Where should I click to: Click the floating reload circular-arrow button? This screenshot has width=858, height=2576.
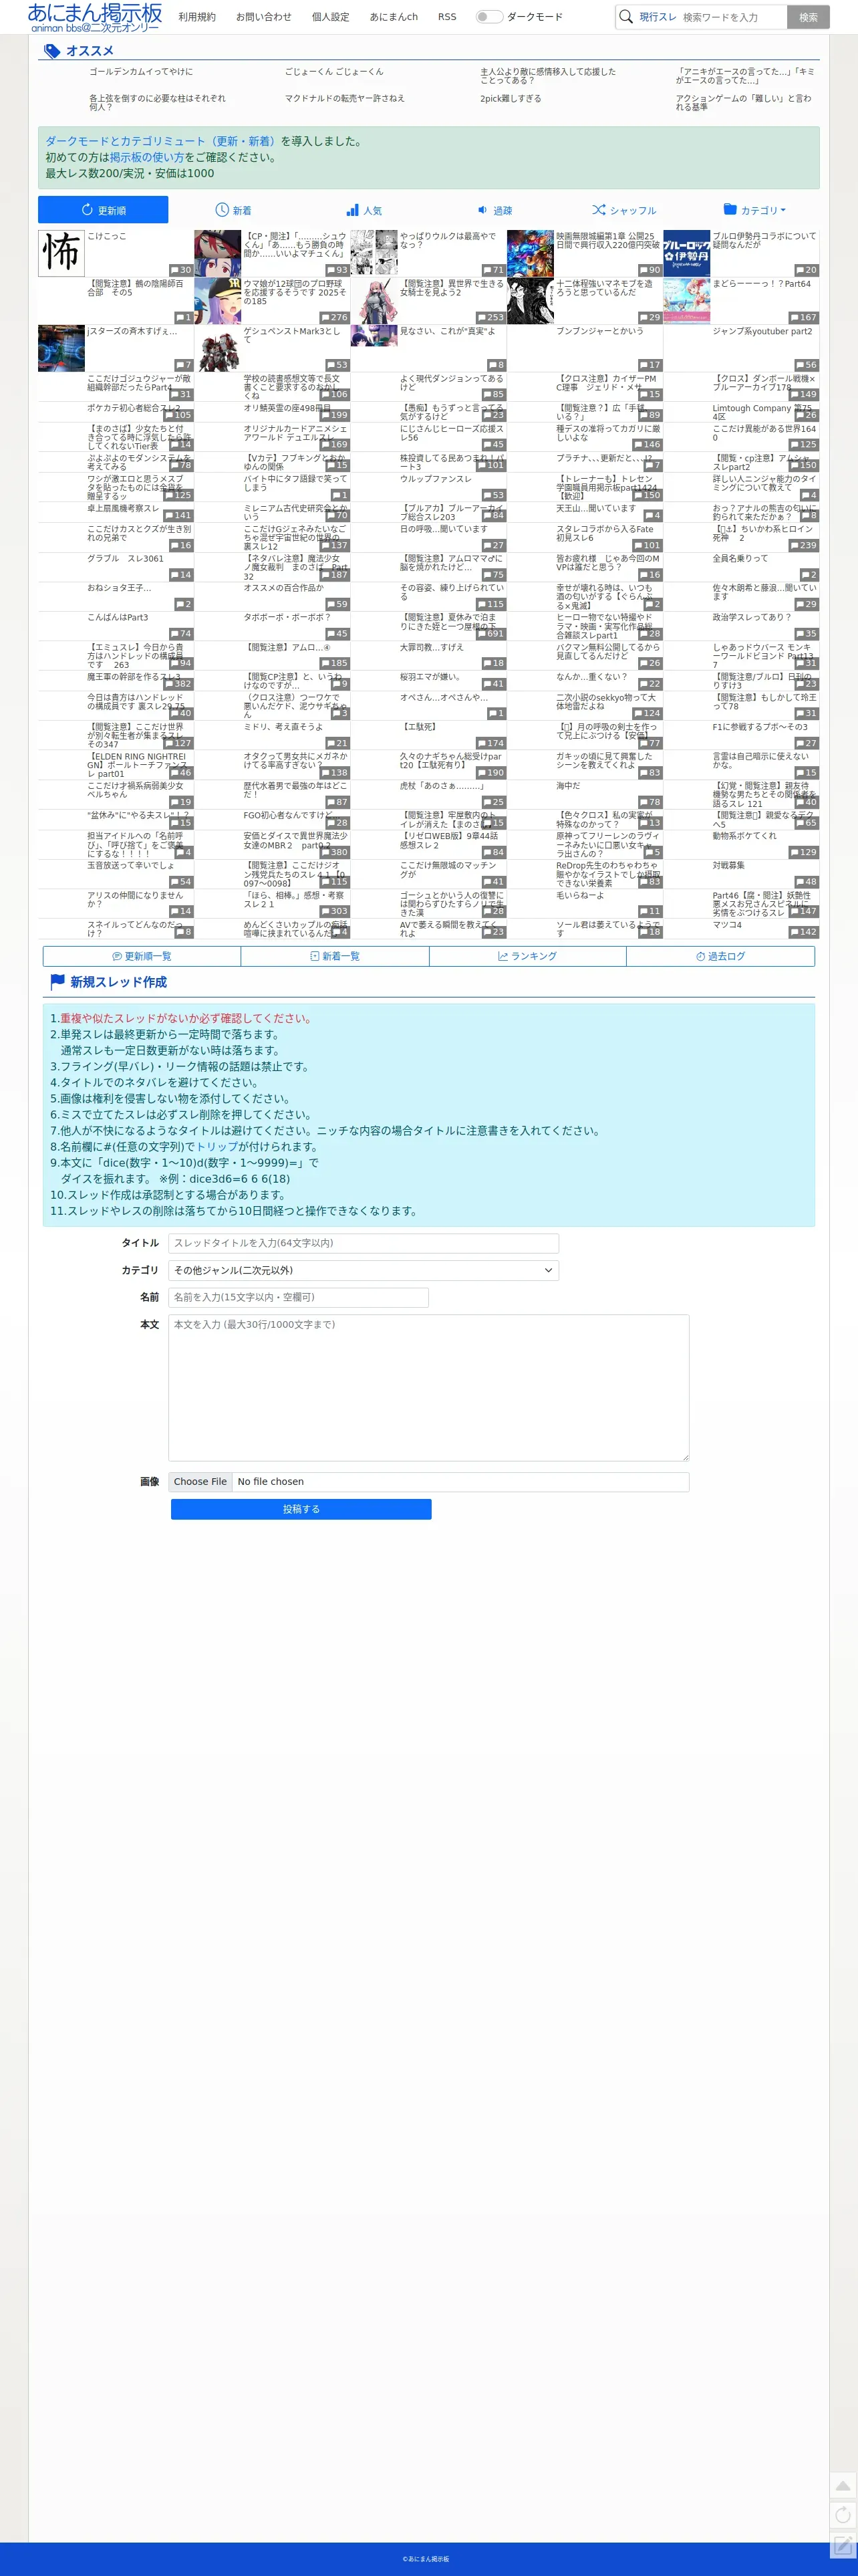pyautogui.click(x=843, y=2515)
